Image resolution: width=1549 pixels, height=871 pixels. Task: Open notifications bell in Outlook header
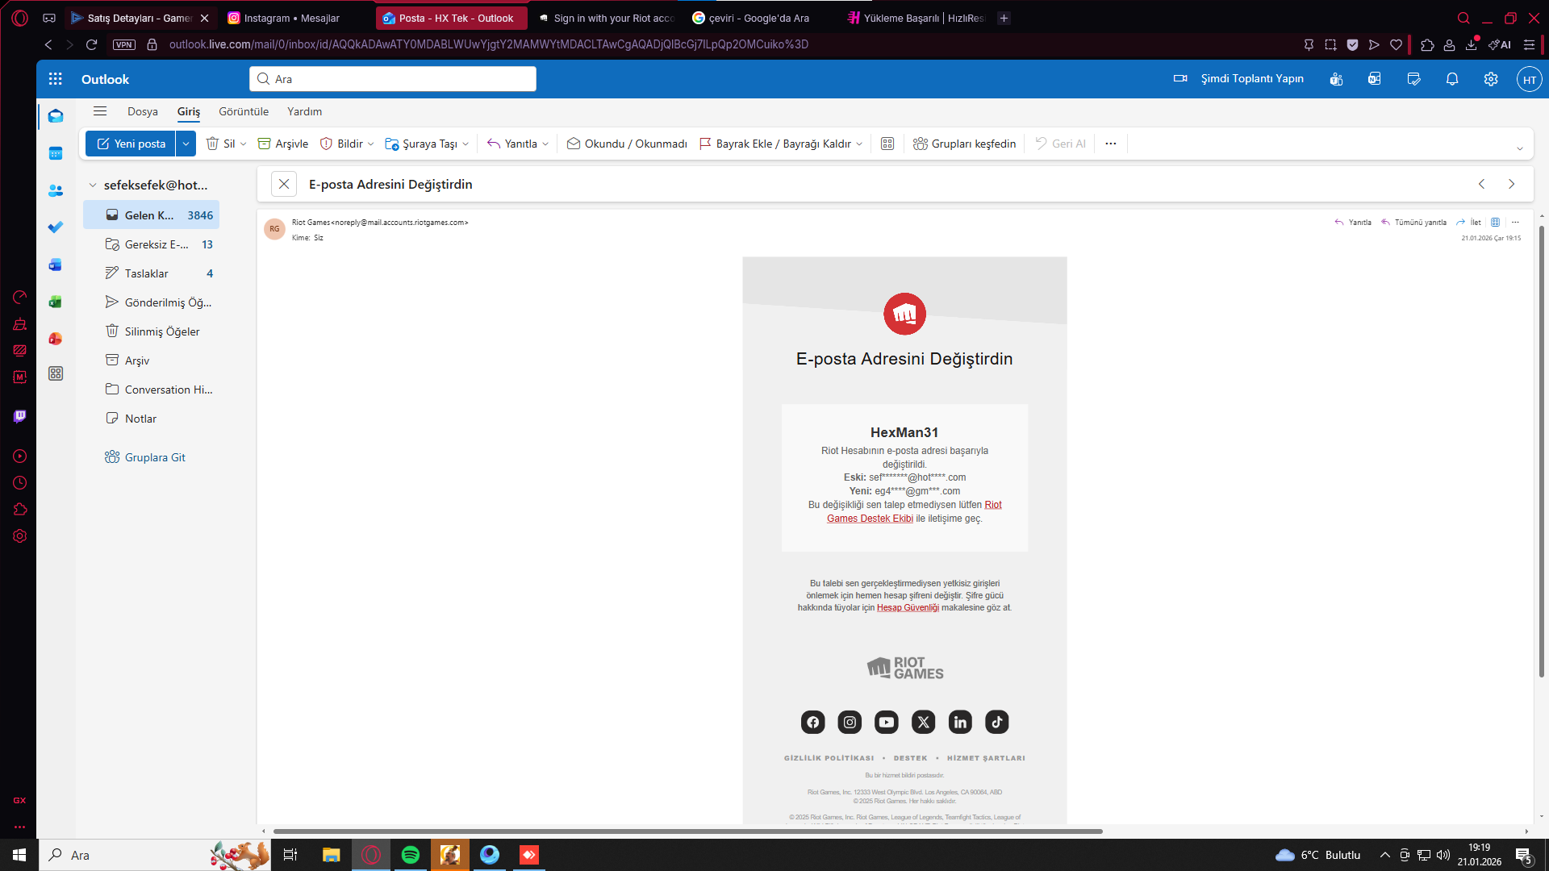tap(1452, 79)
